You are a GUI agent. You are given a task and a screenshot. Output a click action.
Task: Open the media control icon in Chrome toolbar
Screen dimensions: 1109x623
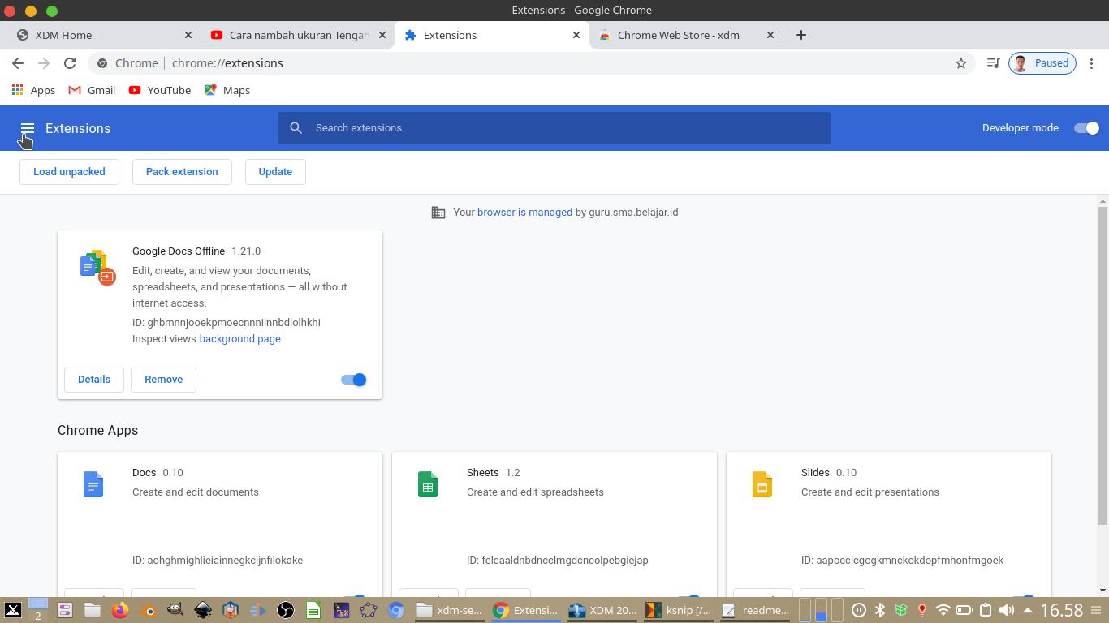click(x=993, y=63)
